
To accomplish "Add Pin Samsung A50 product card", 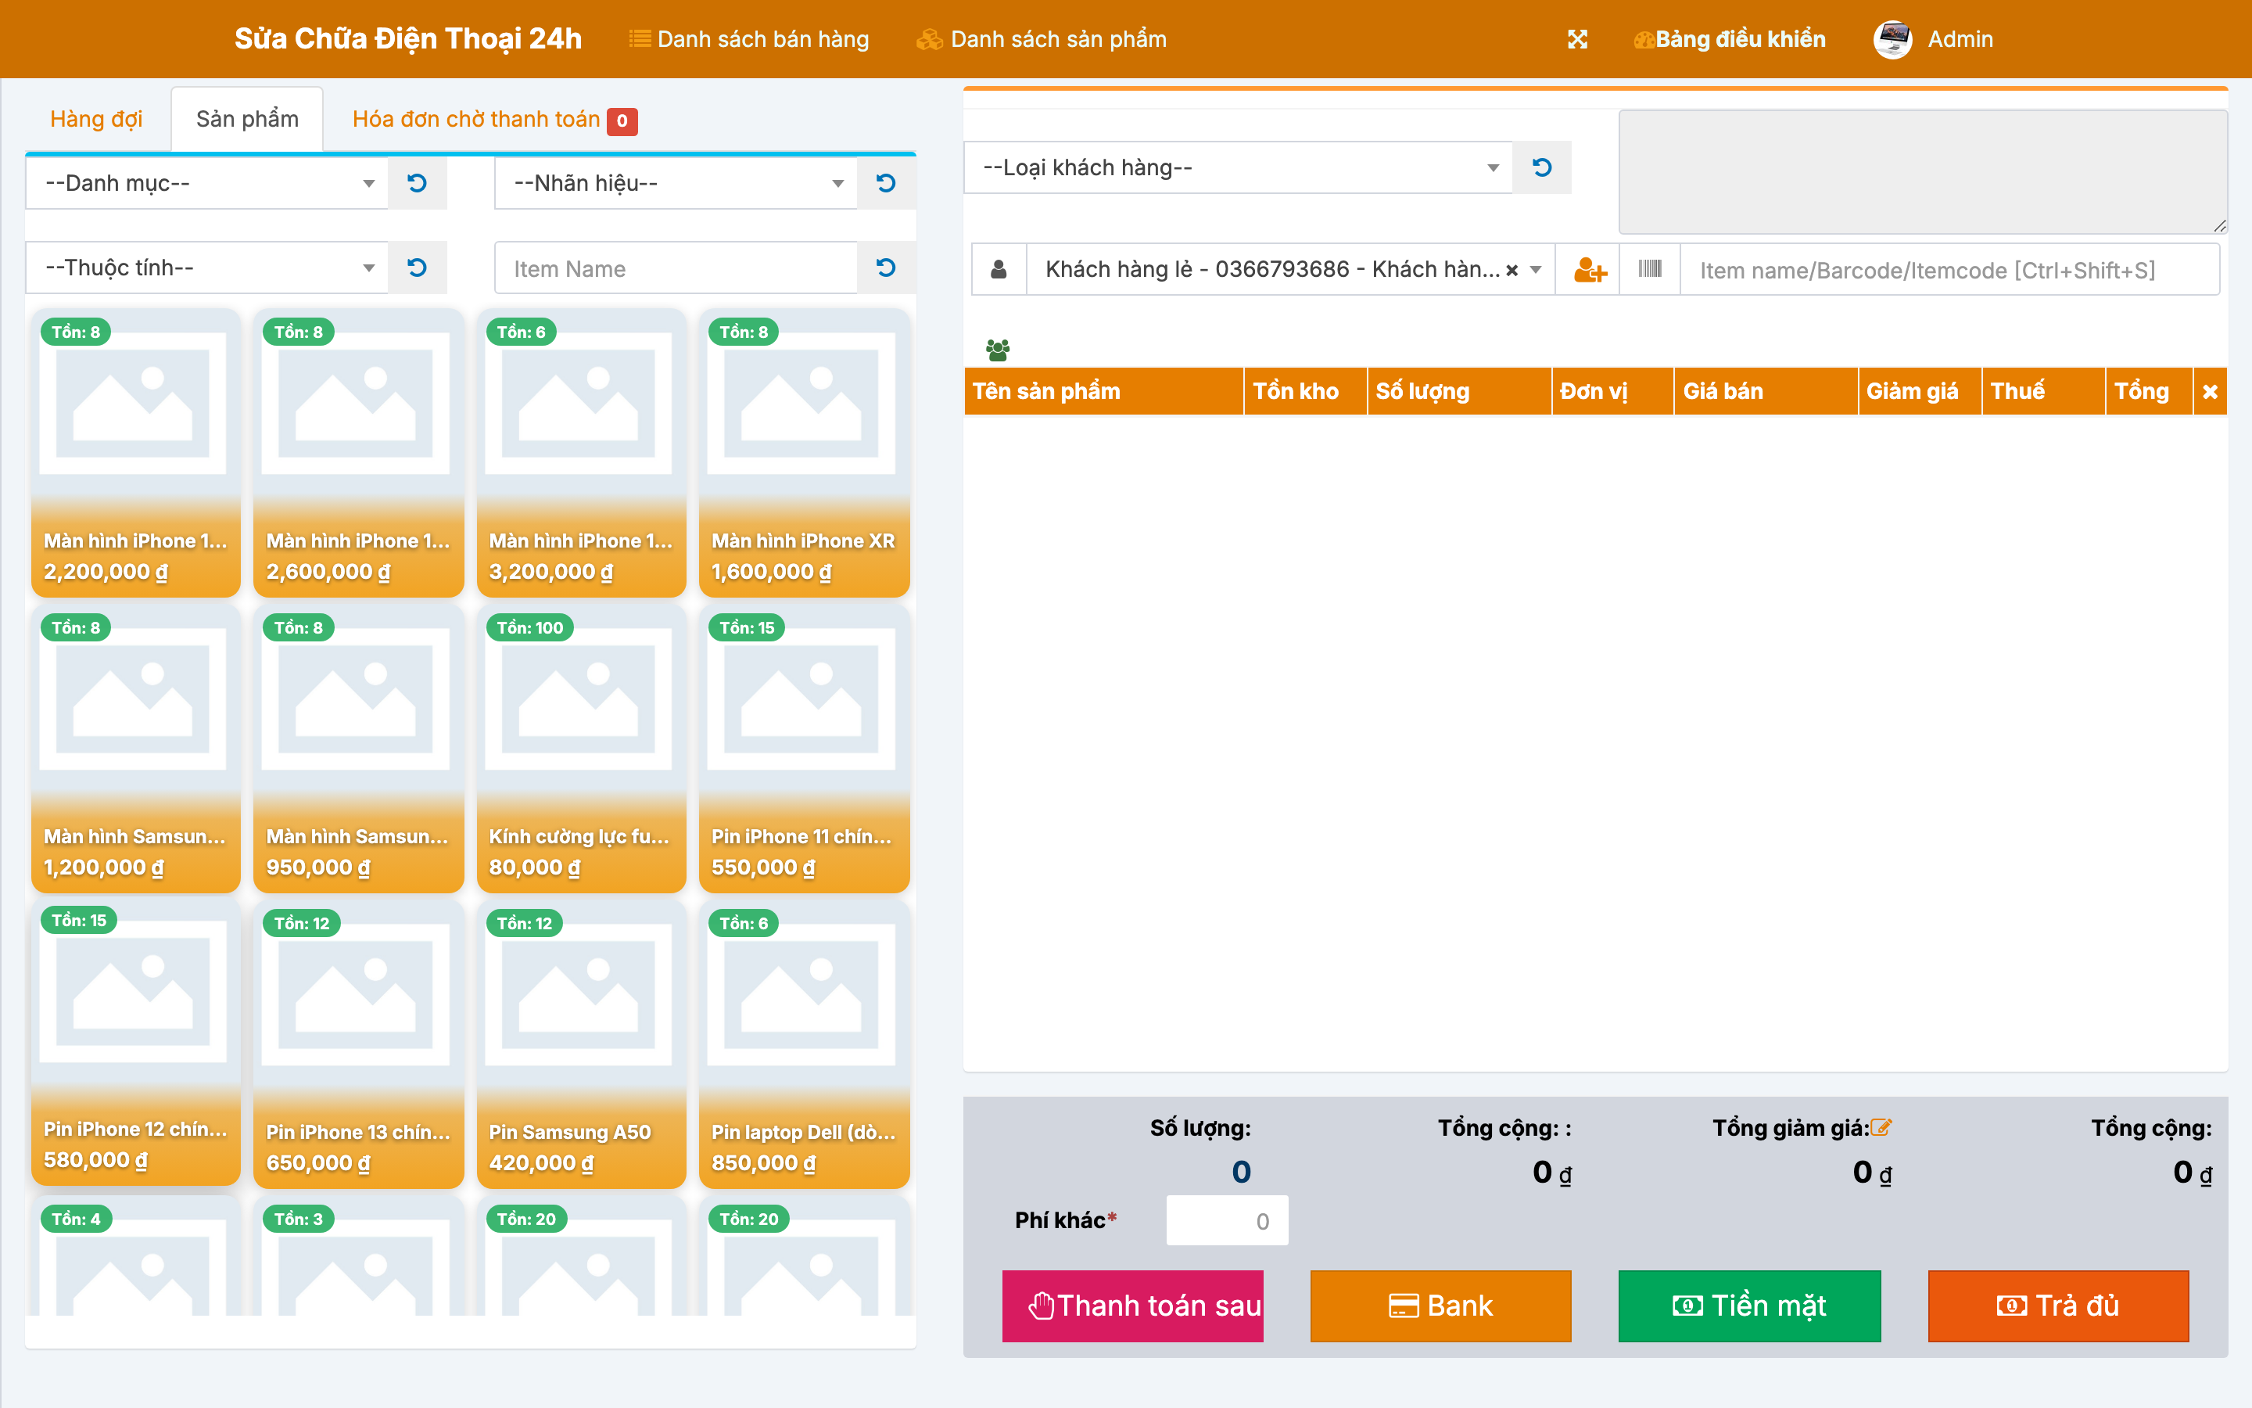I will pyautogui.click(x=582, y=1045).
